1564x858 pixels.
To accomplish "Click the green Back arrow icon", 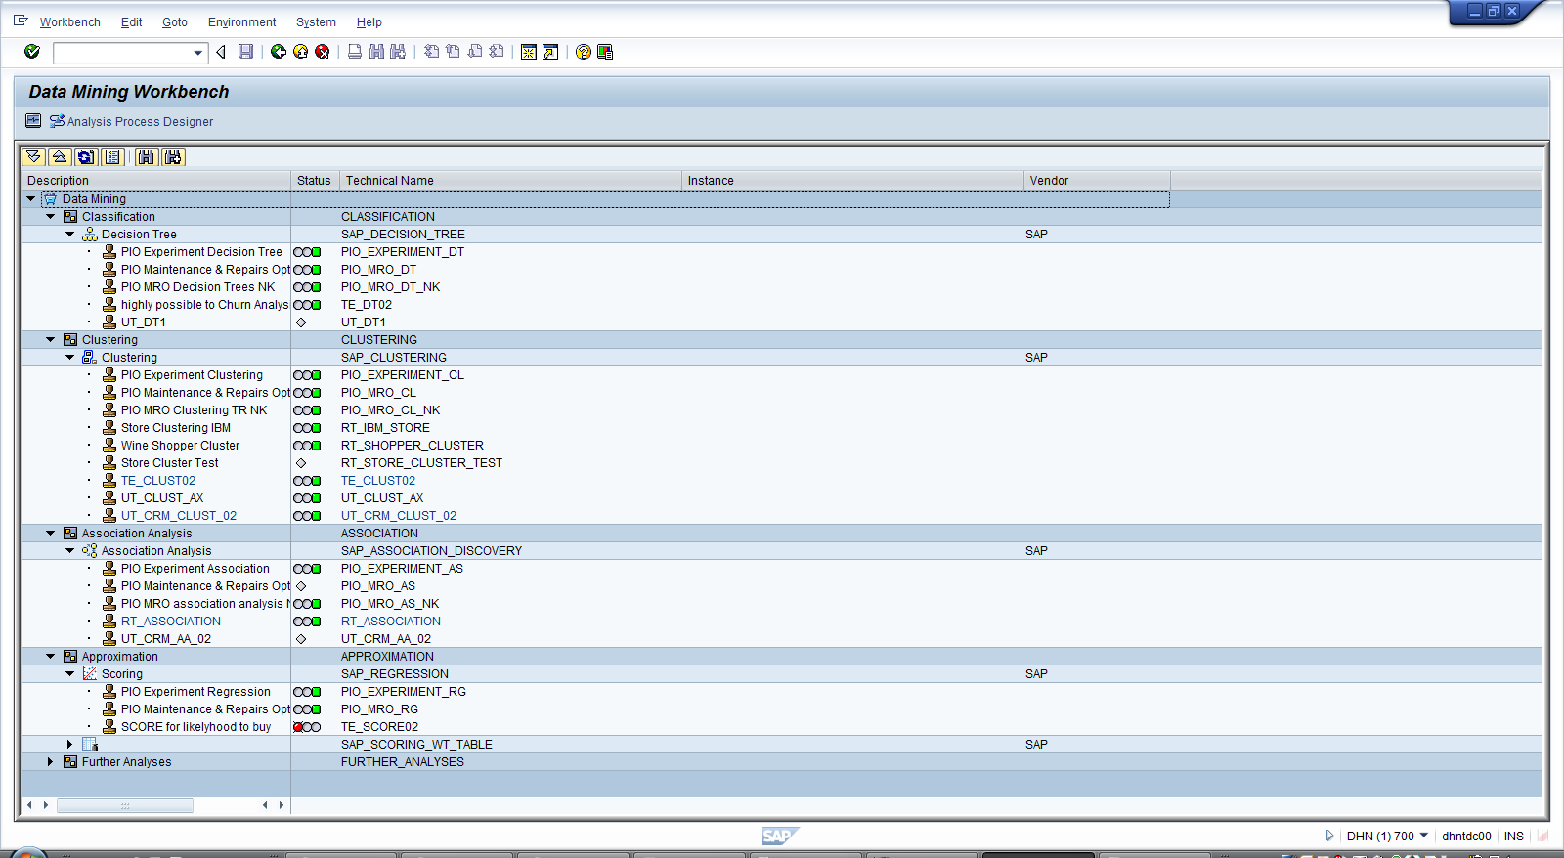I will [x=279, y=52].
